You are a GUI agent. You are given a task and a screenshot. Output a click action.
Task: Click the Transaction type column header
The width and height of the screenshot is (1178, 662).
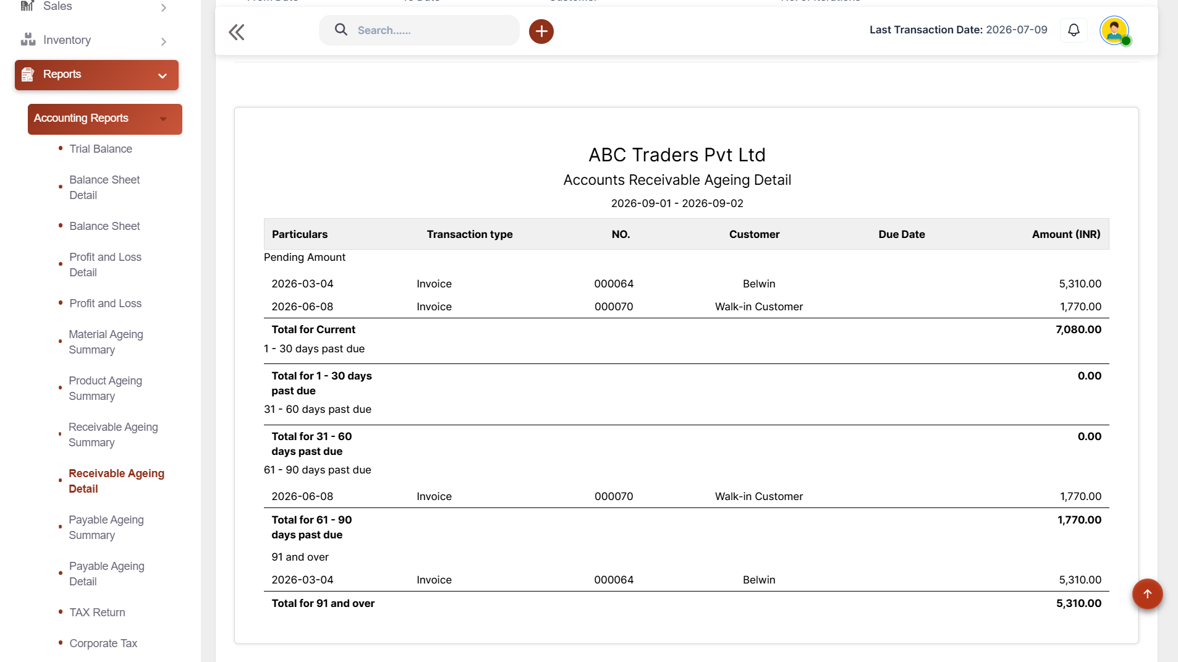click(x=470, y=234)
